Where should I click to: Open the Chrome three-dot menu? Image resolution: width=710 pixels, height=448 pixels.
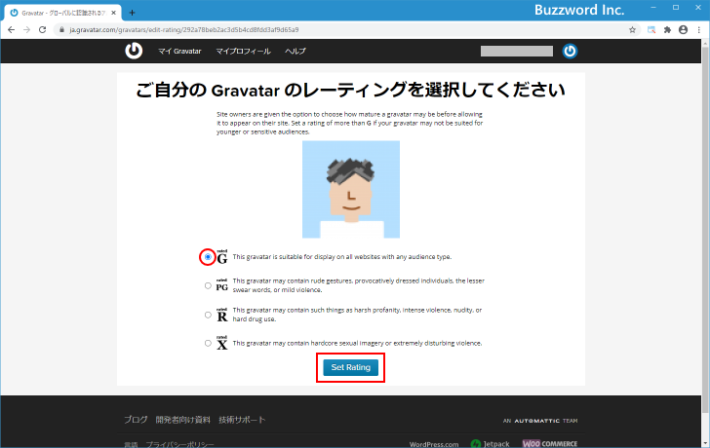(698, 30)
